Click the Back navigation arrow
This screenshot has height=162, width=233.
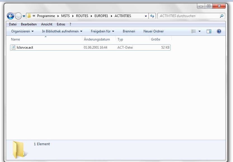click(x=10, y=16)
